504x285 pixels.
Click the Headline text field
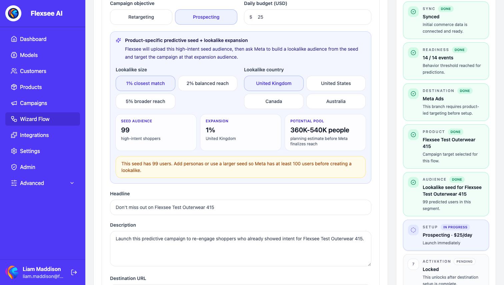[x=241, y=207]
